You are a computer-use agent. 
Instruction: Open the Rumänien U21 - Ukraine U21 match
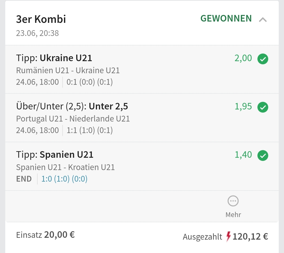[68, 70]
